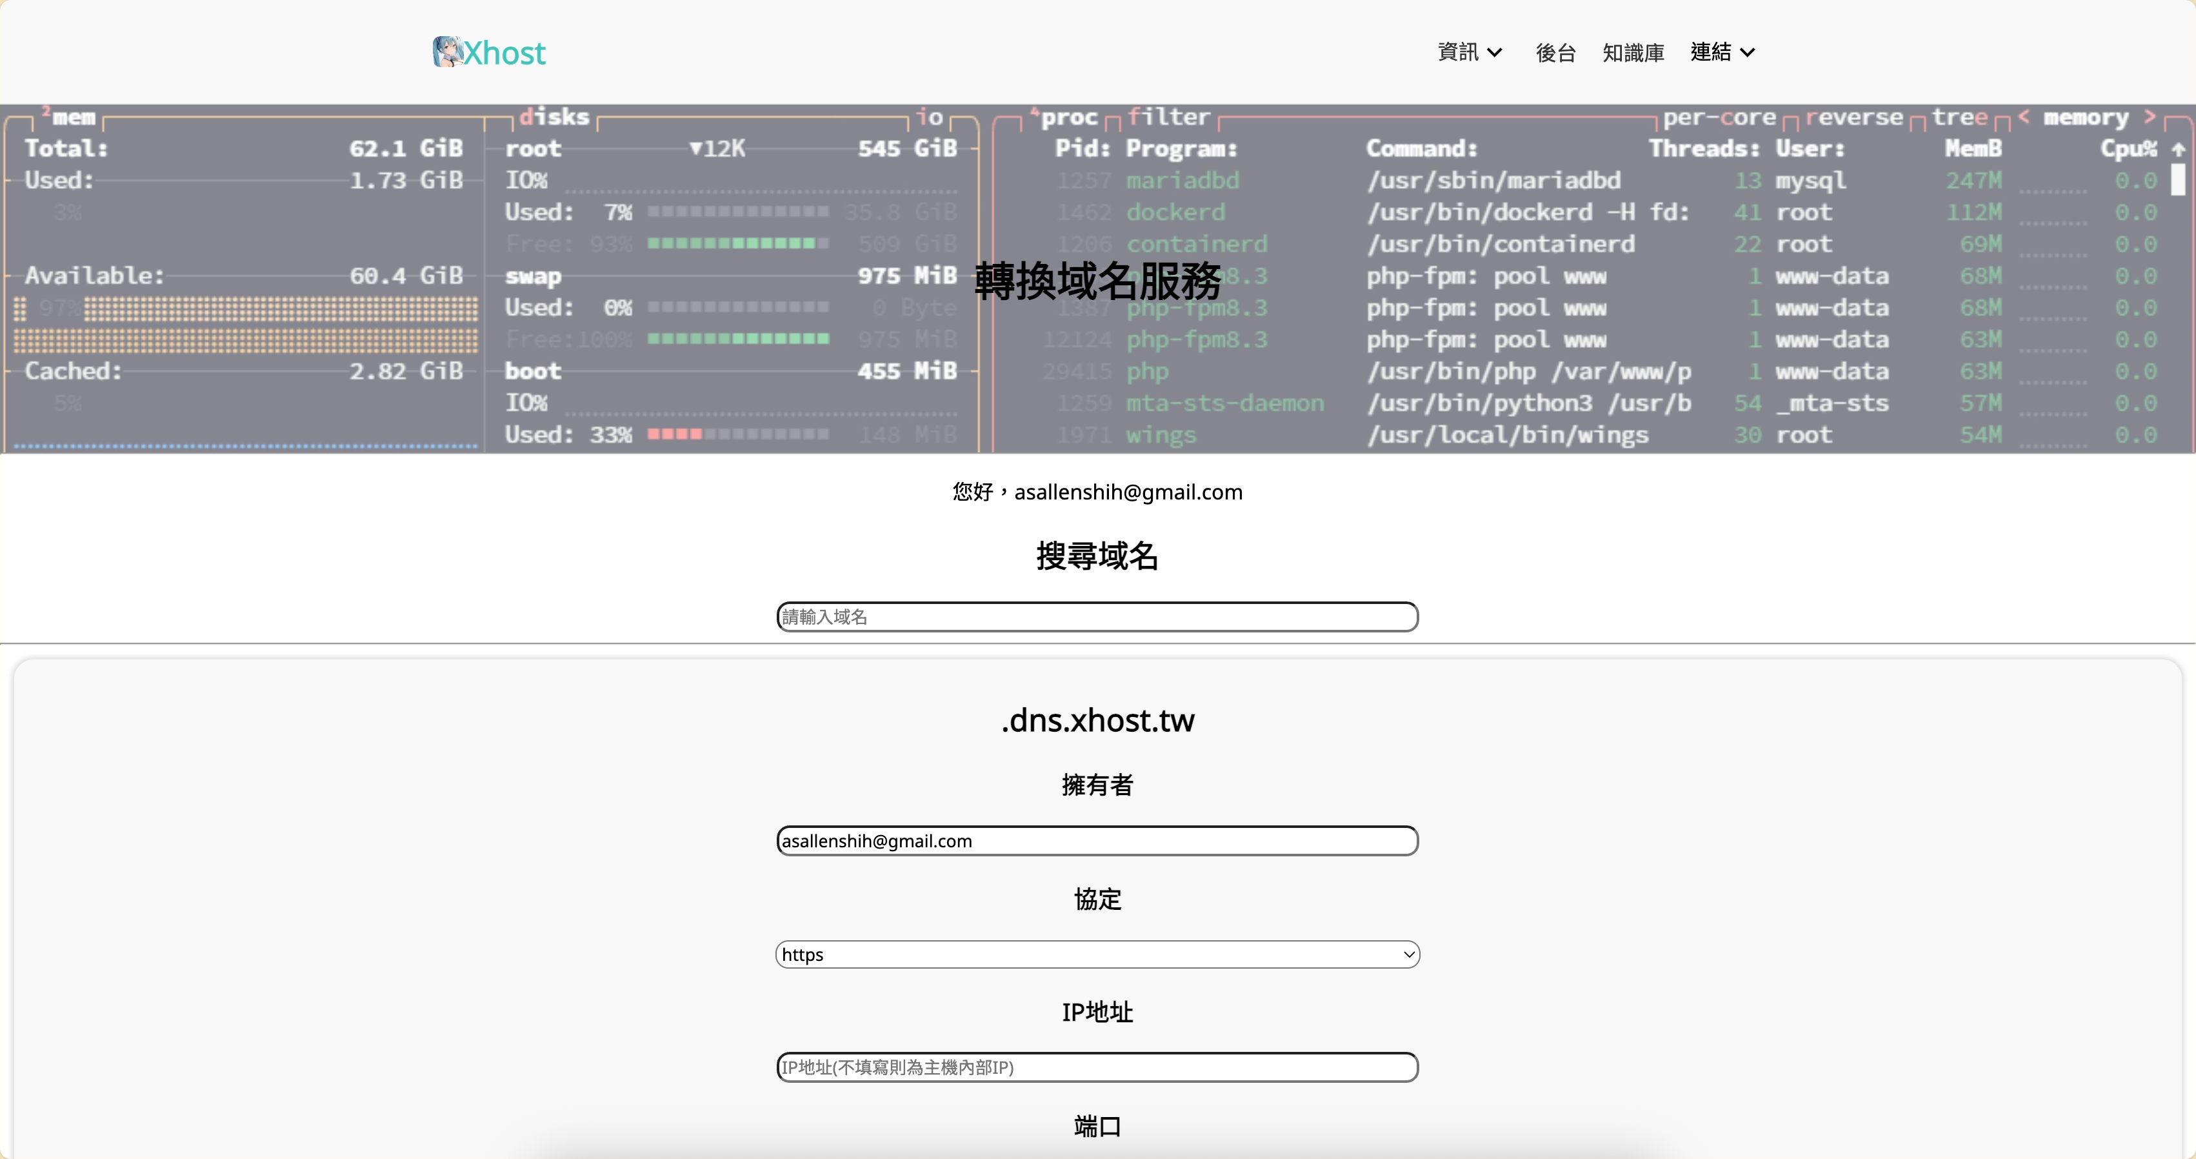The width and height of the screenshot is (2196, 1159).
Task: Click the 搜尋域名 heading
Action: coord(1097,556)
